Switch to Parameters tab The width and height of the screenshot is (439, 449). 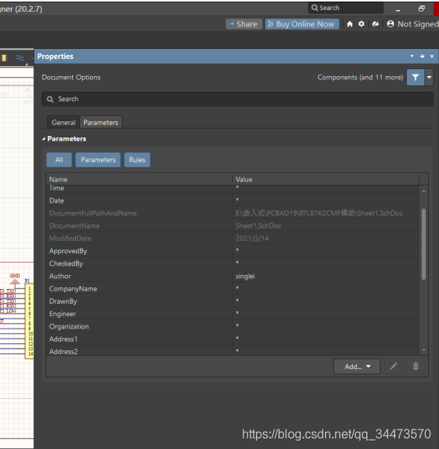(101, 123)
